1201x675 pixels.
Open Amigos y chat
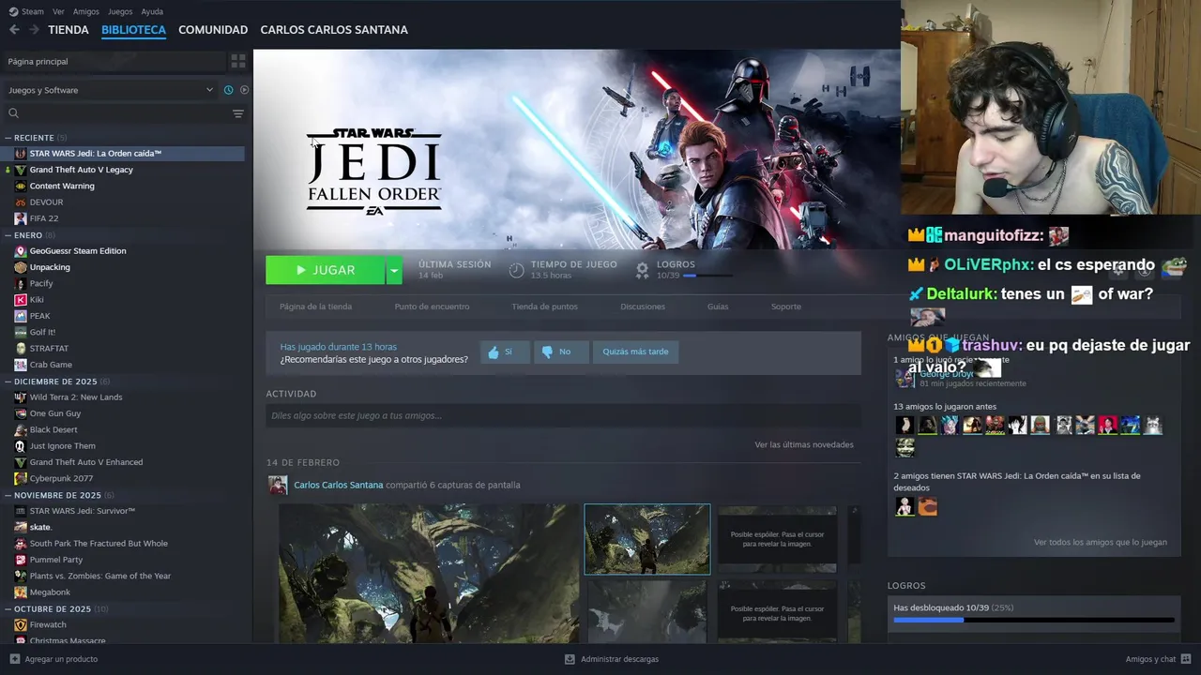point(1159,659)
